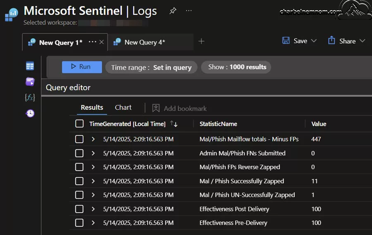Click the TimeGenerated [Local Time] column header
Viewport: 372px width, 235px height.
(127, 124)
